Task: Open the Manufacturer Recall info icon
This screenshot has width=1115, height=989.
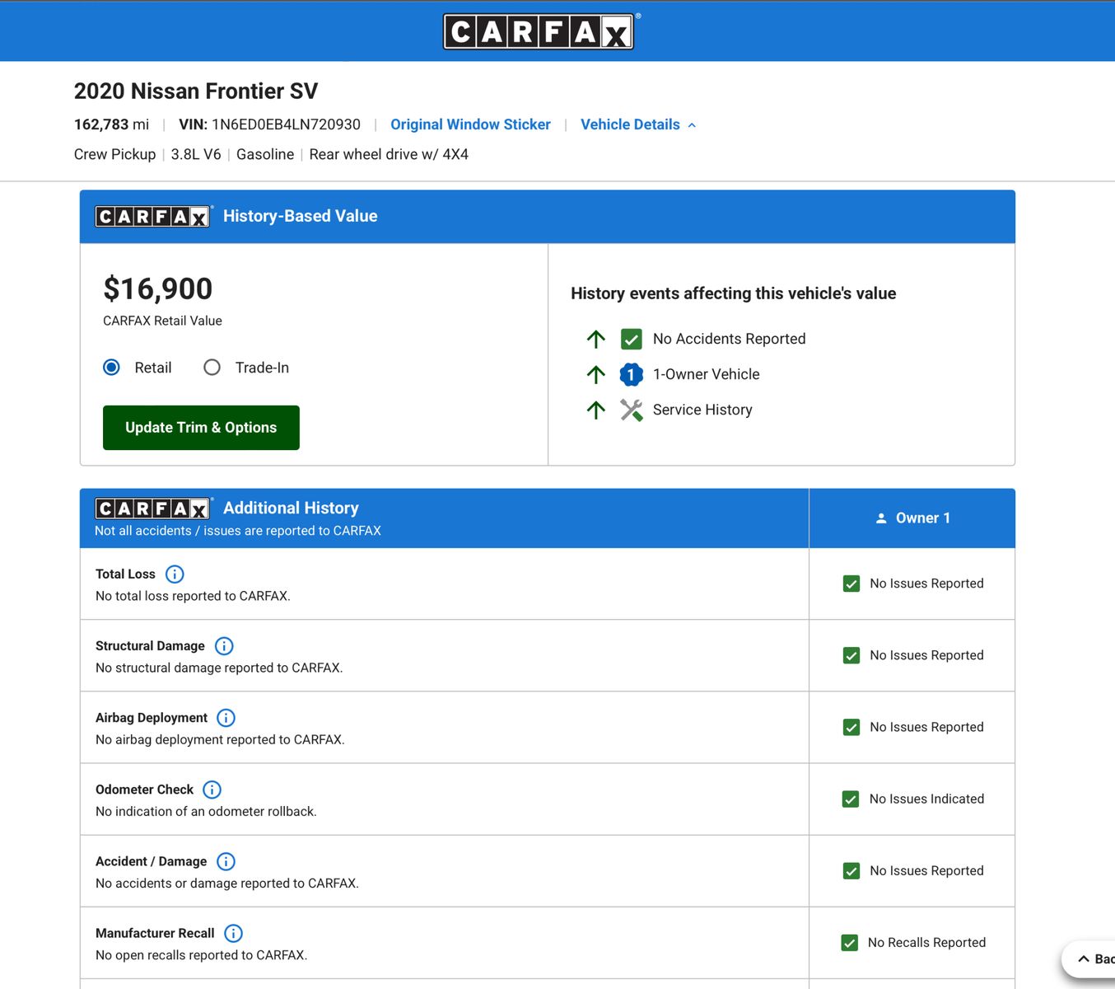Action: 233,933
